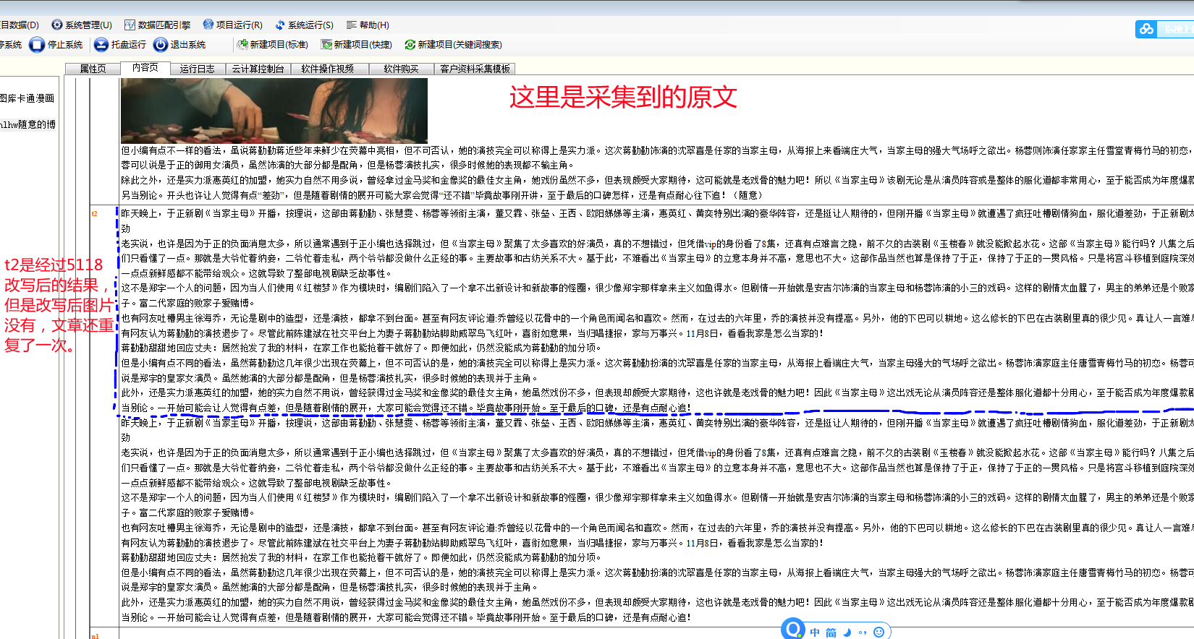
Task: Switch to the 云计算控制台 tab
Action: click(x=258, y=69)
